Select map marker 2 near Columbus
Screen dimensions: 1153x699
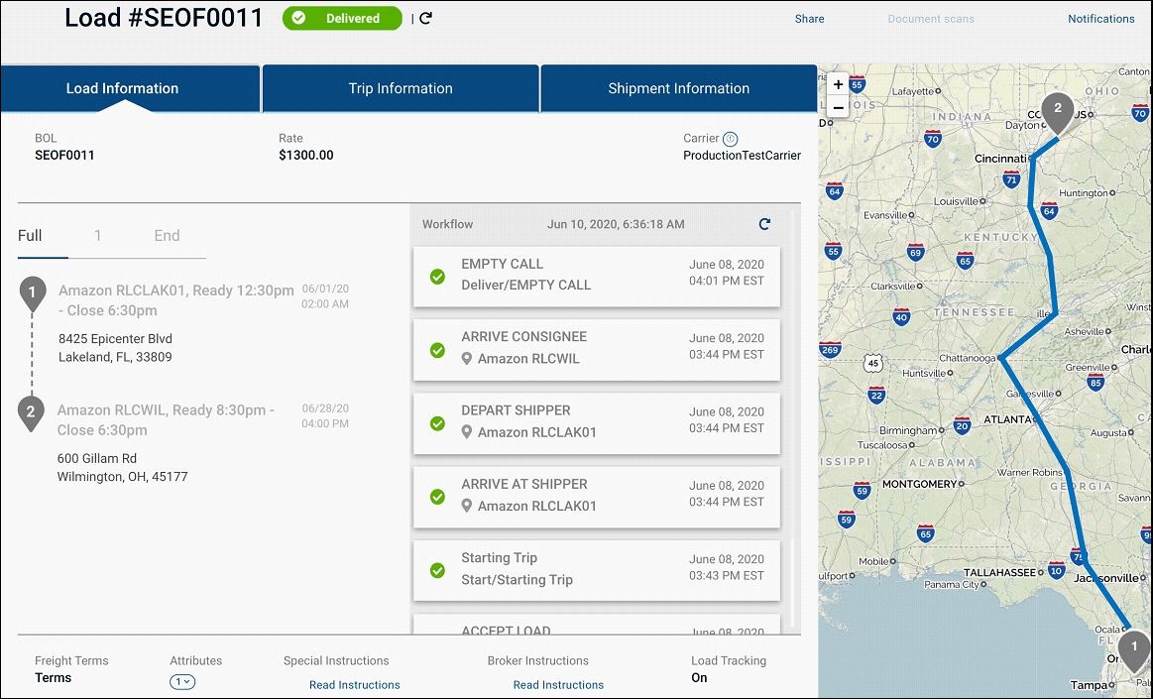click(1056, 107)
